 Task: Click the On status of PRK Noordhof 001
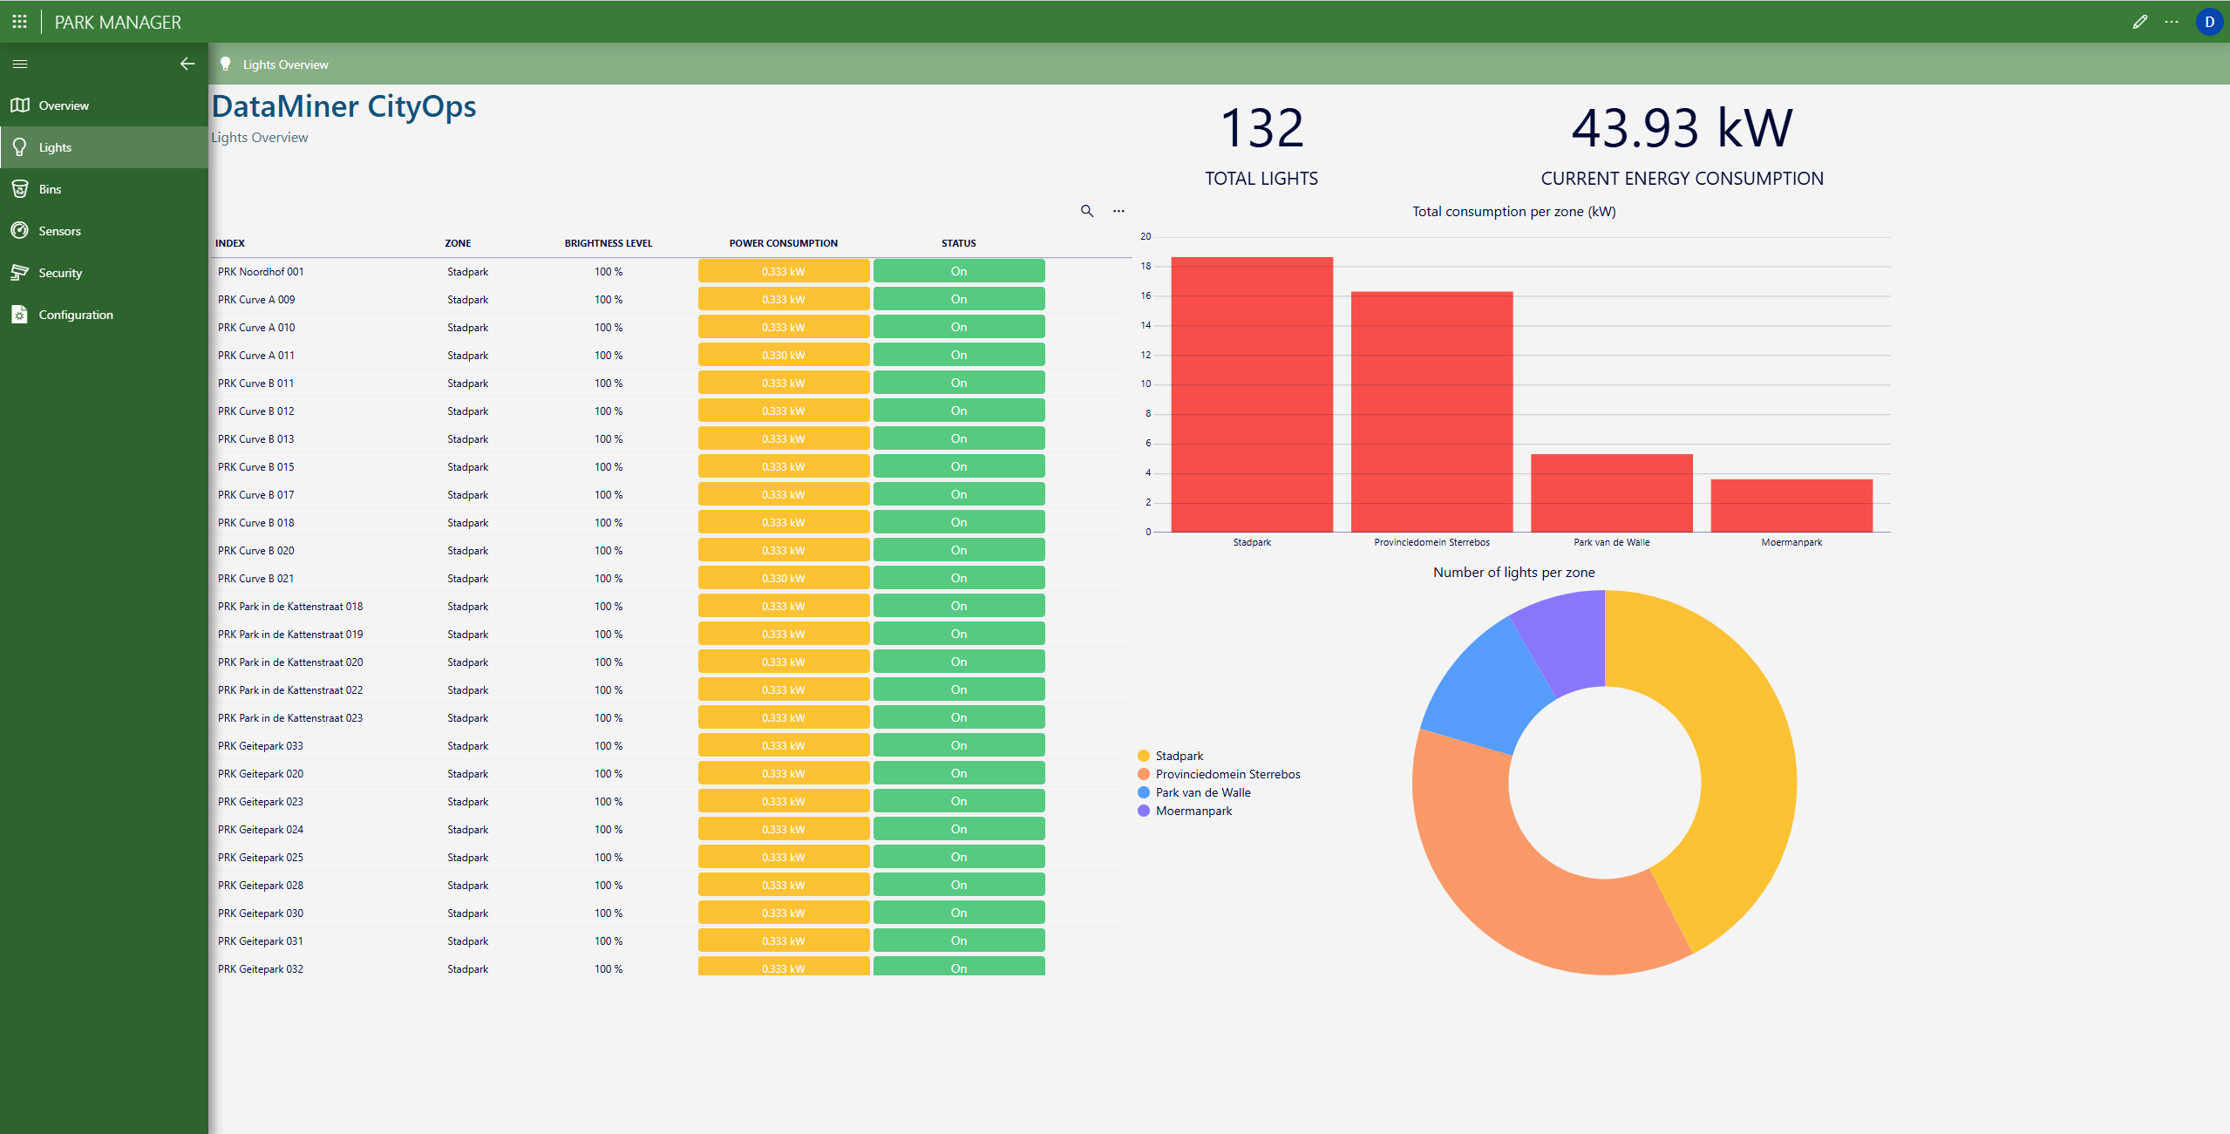[958, 271]
